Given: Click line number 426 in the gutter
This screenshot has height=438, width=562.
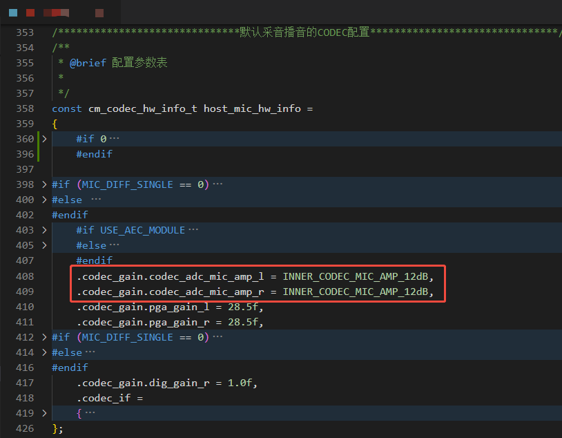Looking at the screenshot, I should (25, 428).
